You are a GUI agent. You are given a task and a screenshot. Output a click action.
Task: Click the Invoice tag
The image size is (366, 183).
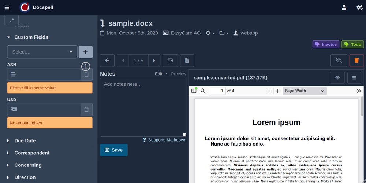coord(326,44)
